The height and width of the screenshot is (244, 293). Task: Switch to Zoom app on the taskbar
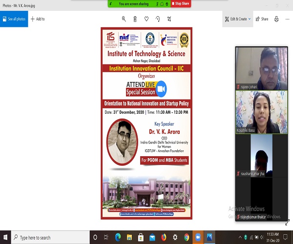tap(198, 237)
